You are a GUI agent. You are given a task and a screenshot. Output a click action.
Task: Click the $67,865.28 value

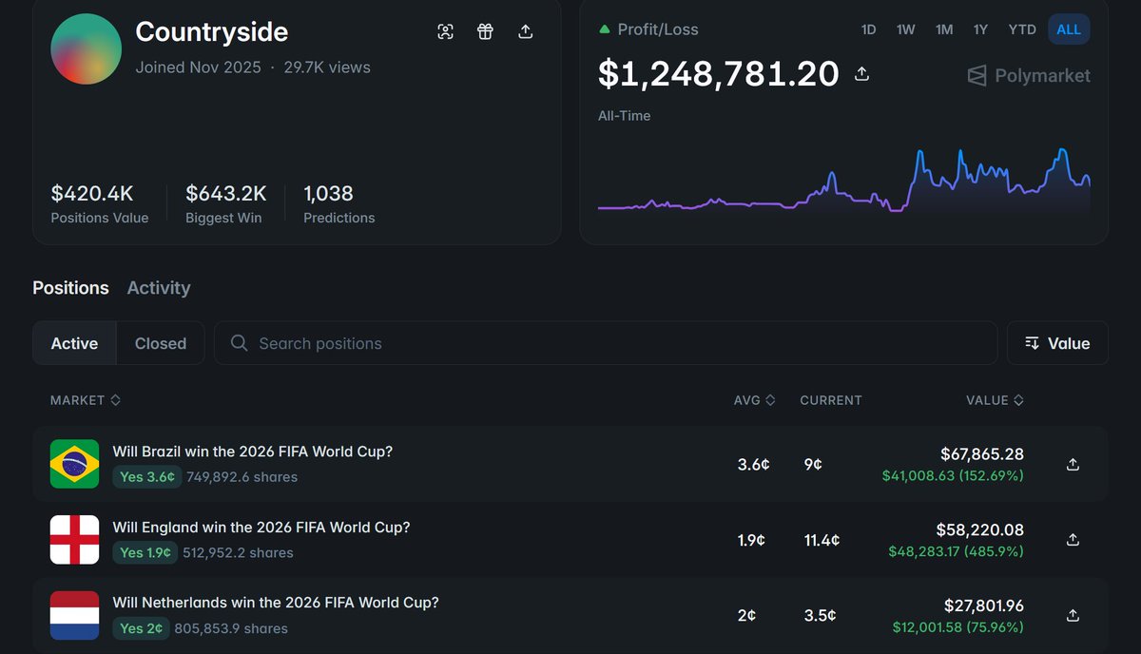pyautogui.click(x=982, y=454)
